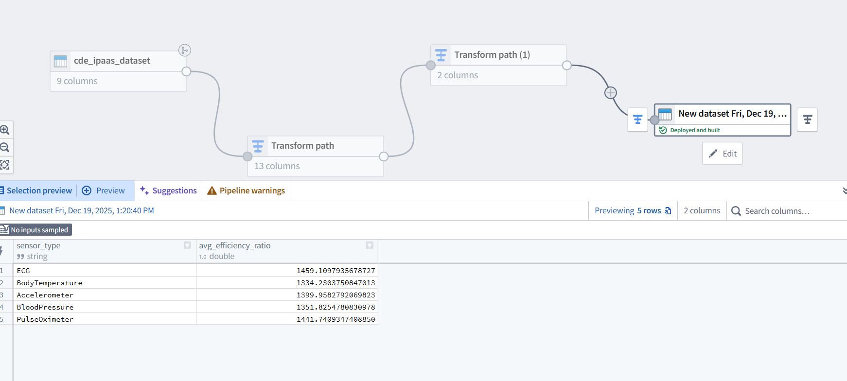Click the branch icon above cde_ipaas_dataset
The width and height of the screenshot is (847, 381).
tap(185, 50)
